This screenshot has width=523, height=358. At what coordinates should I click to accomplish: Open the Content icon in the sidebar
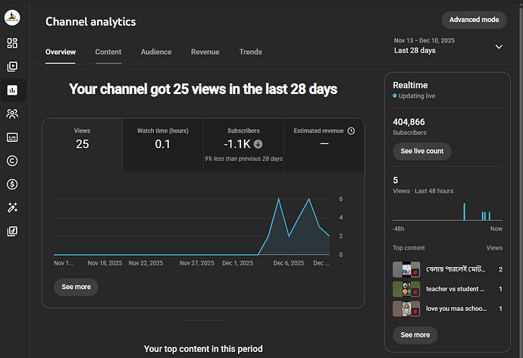(x=12, y=67)
